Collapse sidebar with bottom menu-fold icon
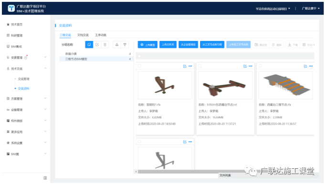327x186 pixels. tap(45, 178)
